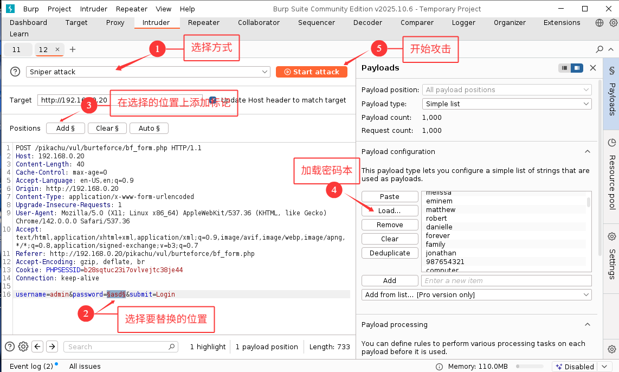619x372 pixels.
Task: Open the Sniper attack type dropdown
Action: tap(148, 72)
